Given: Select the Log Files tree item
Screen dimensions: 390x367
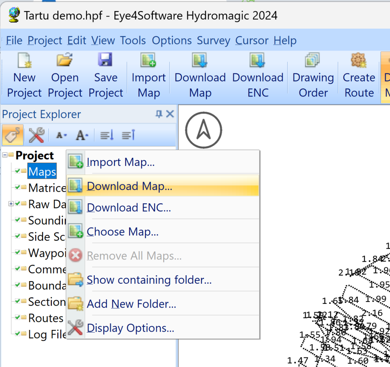Looking at the screenshot, I should click(x=47, y=334).
